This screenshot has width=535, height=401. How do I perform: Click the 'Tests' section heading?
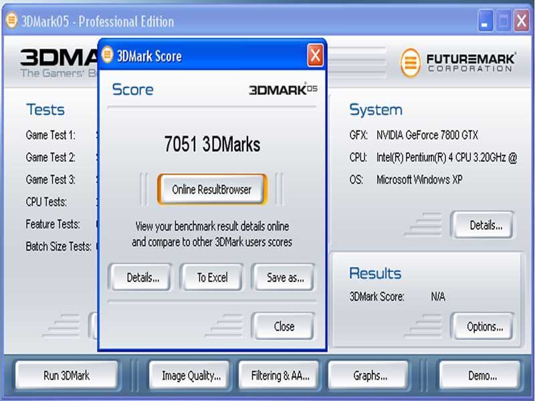45,110
